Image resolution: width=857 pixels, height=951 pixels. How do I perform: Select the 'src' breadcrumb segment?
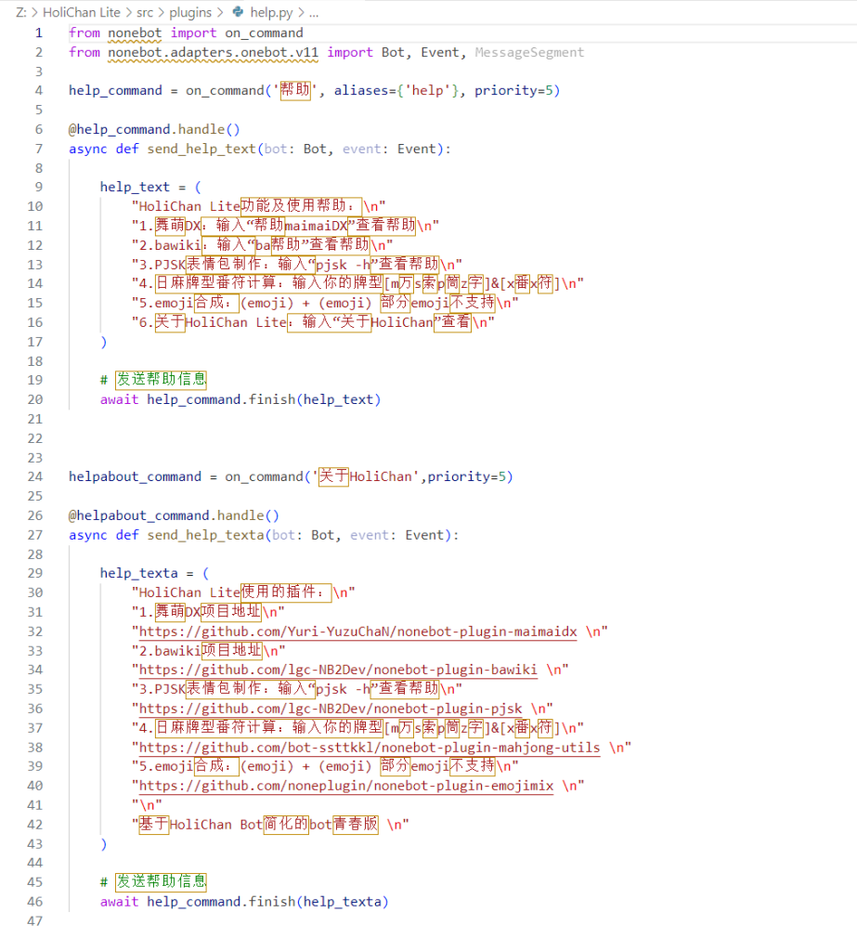(x=144, y=12)
